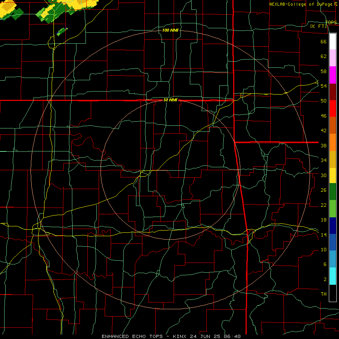This screenshot has width=339, height=339.
Task: Click the legend value 10
Action: (324, 250)
